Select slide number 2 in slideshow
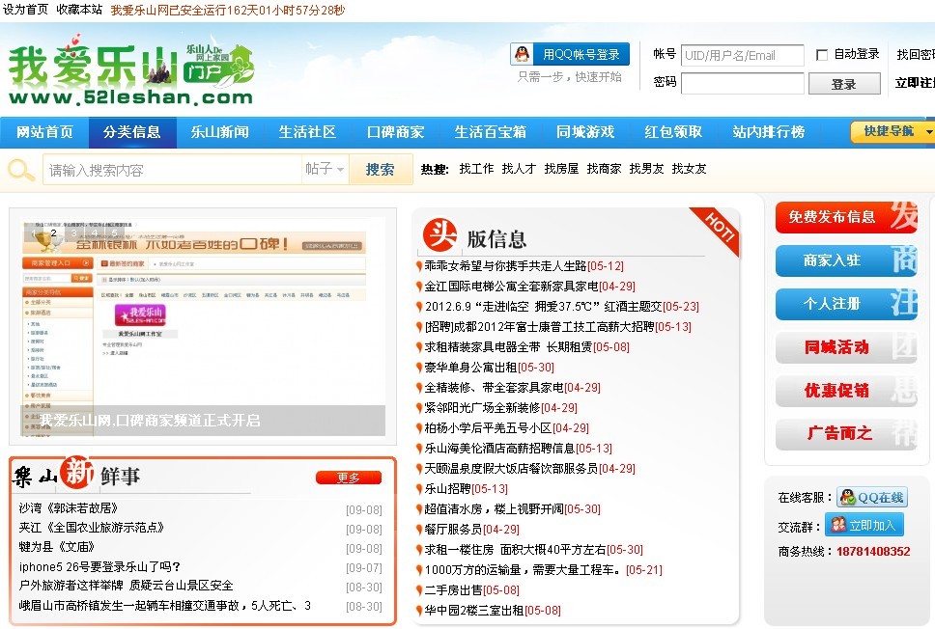Viewport: 935px width, 629px height. [x=54, y=232]
